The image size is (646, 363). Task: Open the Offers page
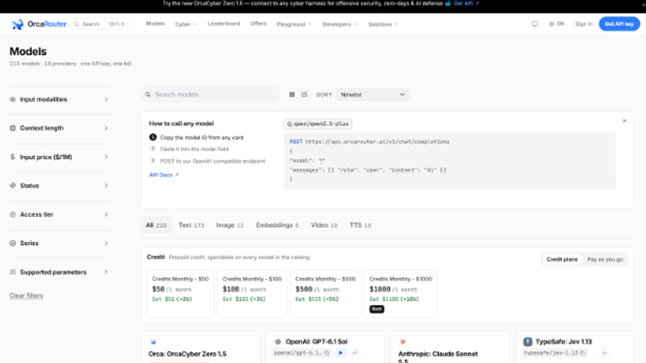pos(259,24)
